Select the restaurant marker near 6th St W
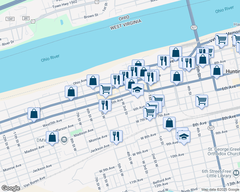 (105, 105)
